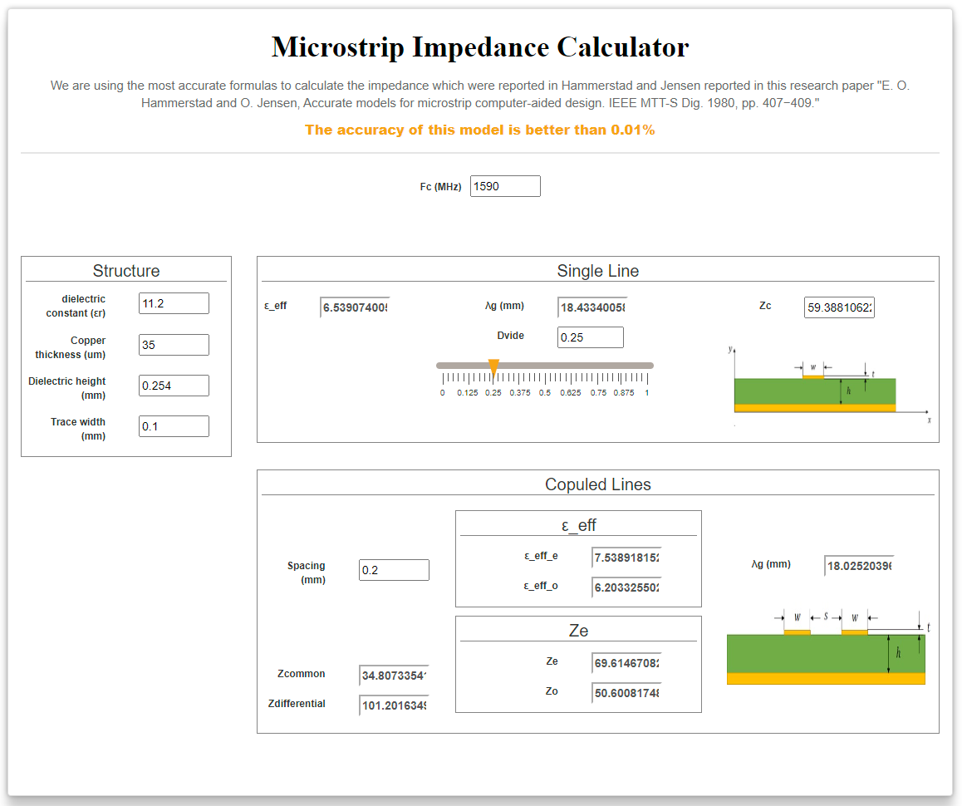962x806 pixels.
Task: Click the Trace width input field
Action: pyautogui.click(x=174, y=426)
